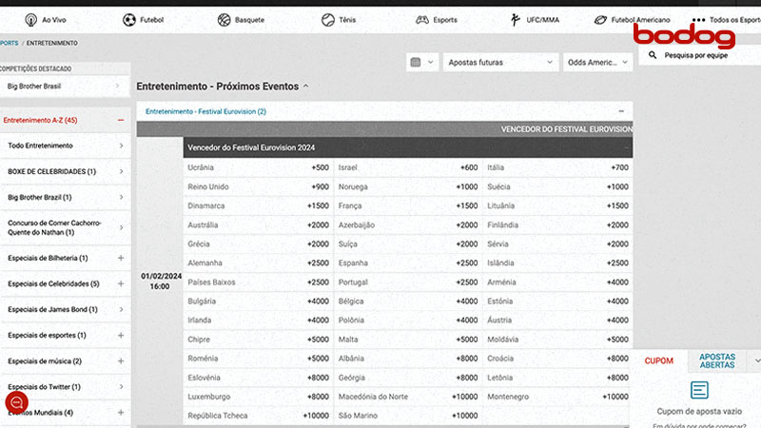Click the search magnifier icon
Viewport: 761px width, 428px height.
654,56
